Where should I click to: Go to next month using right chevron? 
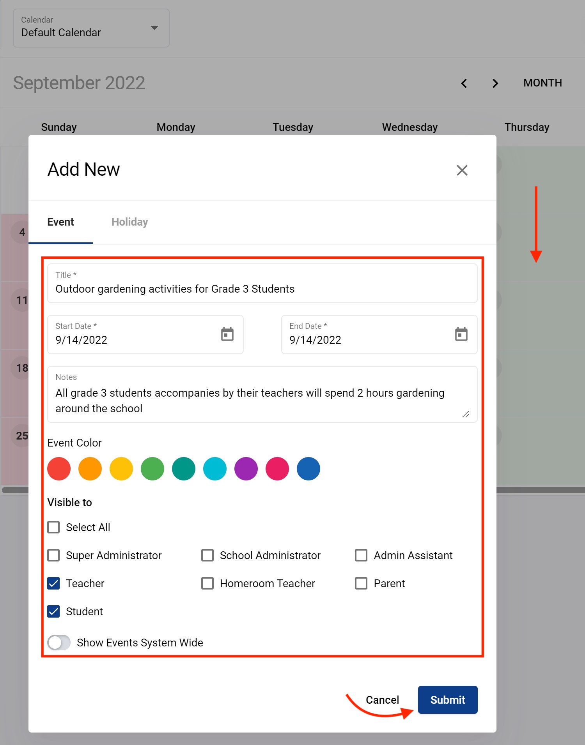coord(495,83)
